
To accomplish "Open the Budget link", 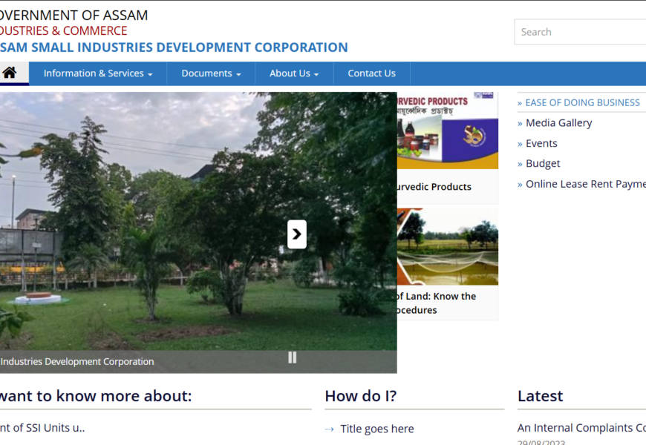I will pos(543,163).
